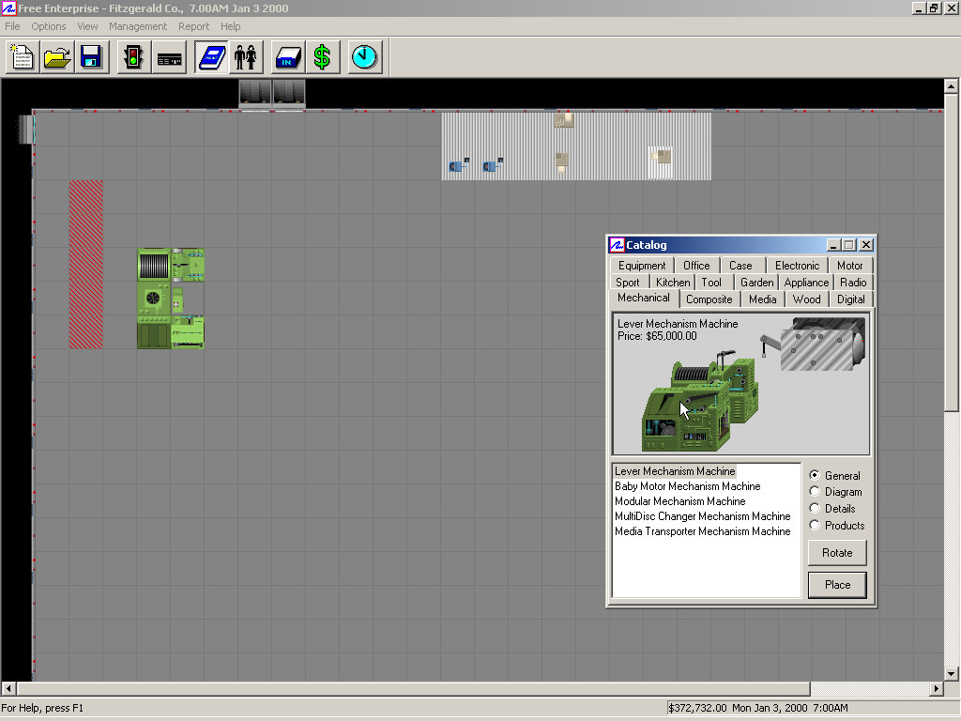Image resolution: width=961 pixels, height=721 pixels.
Task: Choose the Products radio option
Action: (815, 526)
